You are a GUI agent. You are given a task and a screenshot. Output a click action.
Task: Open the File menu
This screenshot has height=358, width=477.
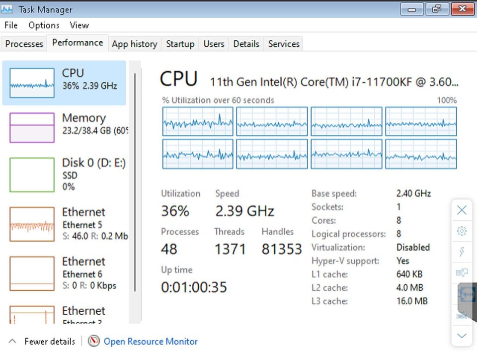pyautogui.click(x=11, y=25)
